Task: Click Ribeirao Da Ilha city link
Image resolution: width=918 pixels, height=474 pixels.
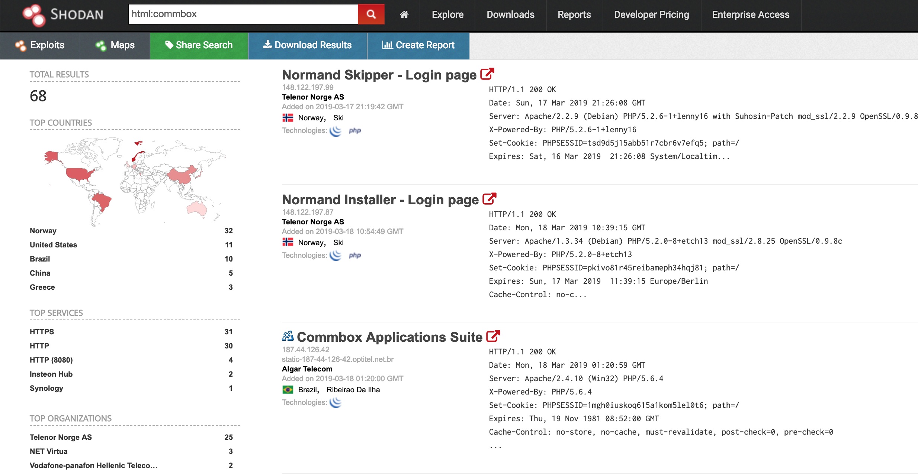Action: pos(353,390)
